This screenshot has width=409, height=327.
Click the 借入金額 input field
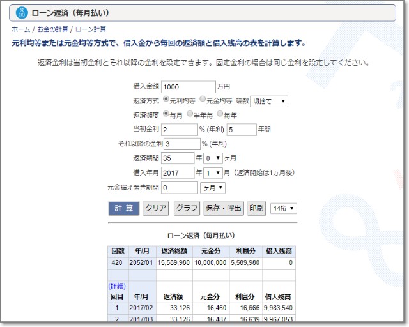pyautogui.click(x=189, y=86)
